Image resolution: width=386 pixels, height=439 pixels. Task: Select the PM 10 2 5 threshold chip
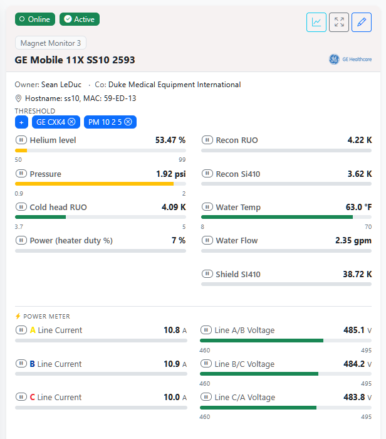(x=110, y=122)
